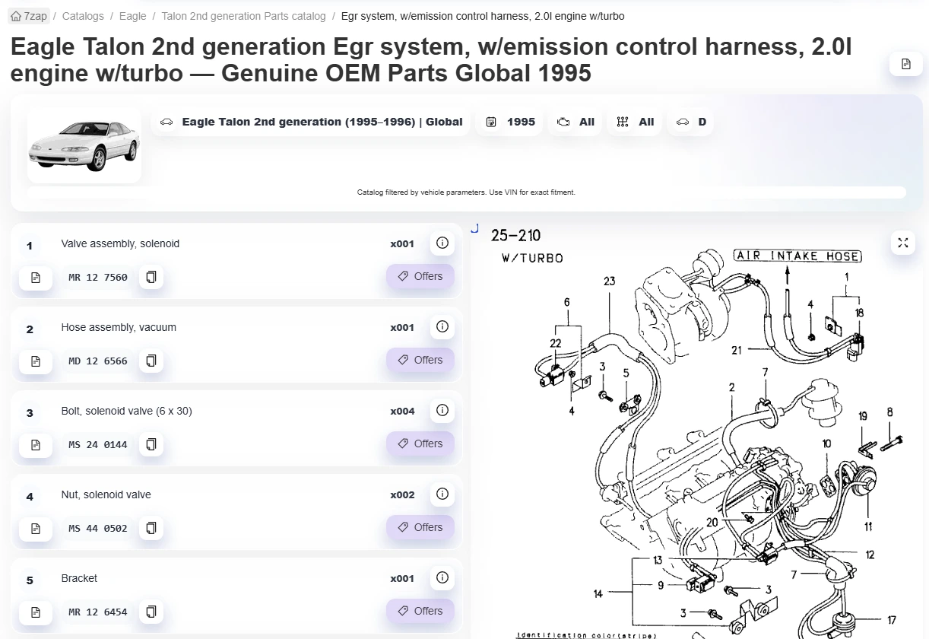
Task: Open document icon for Bolt, solenoid valve row
Action: [x=36, y=444]
